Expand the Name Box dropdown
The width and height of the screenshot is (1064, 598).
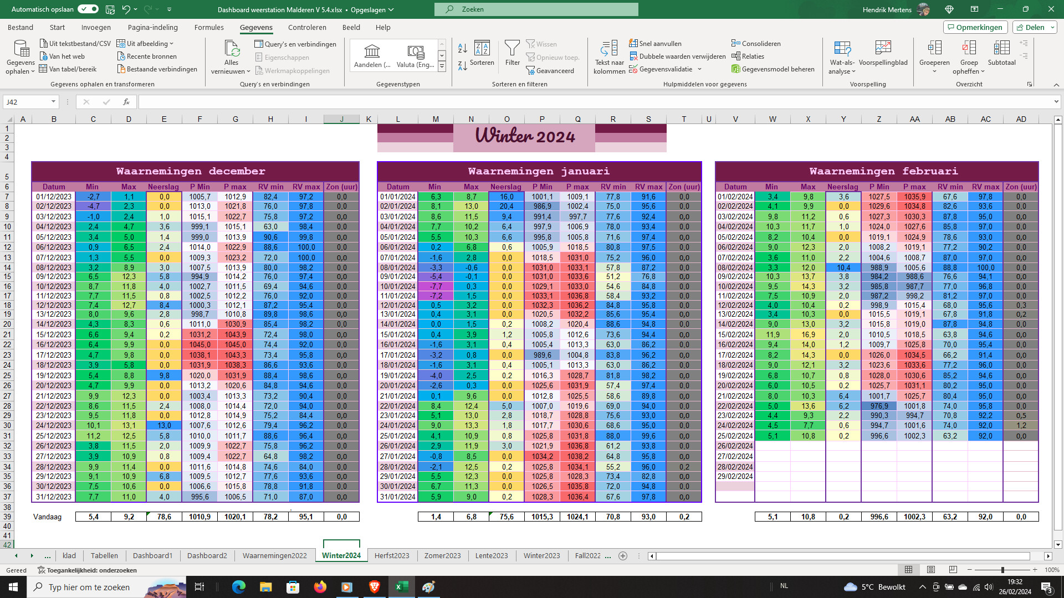click(x=53, y=102)
